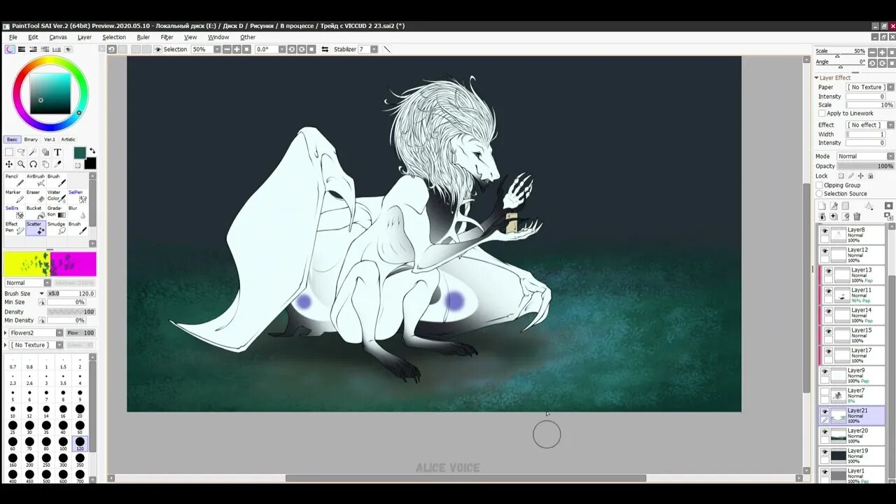Open the rotation angle 0.0° dropdown
Image resolution: width=896 pixels, height=504 pixels.
(282, 49)
